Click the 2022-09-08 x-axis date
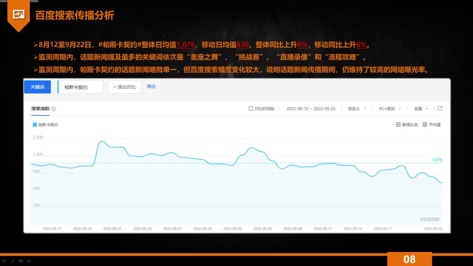Screen dimensions: 473x266 [293, 229]
